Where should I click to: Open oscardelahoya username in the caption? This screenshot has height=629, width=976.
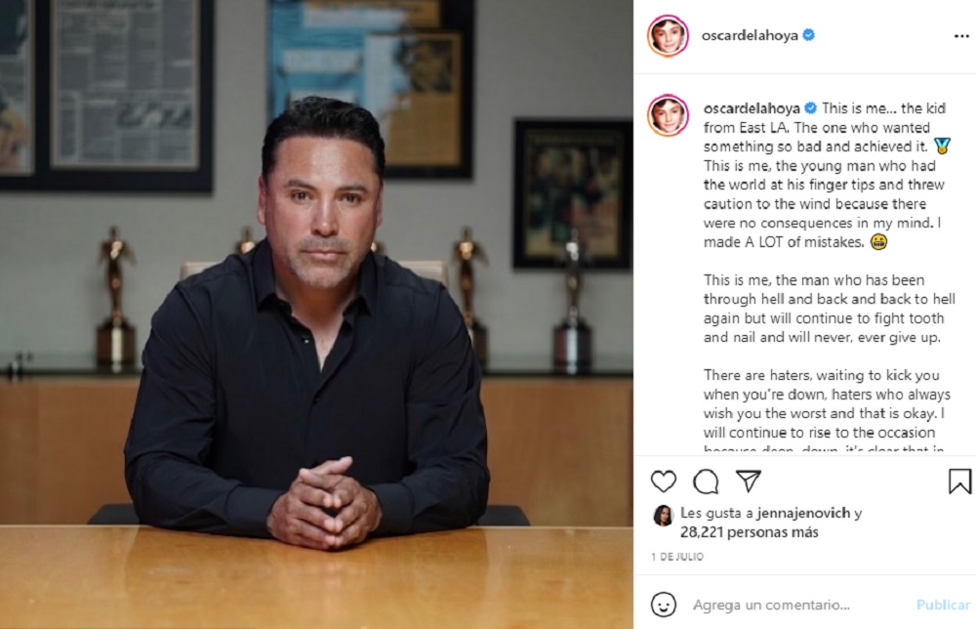pos(752,108)
